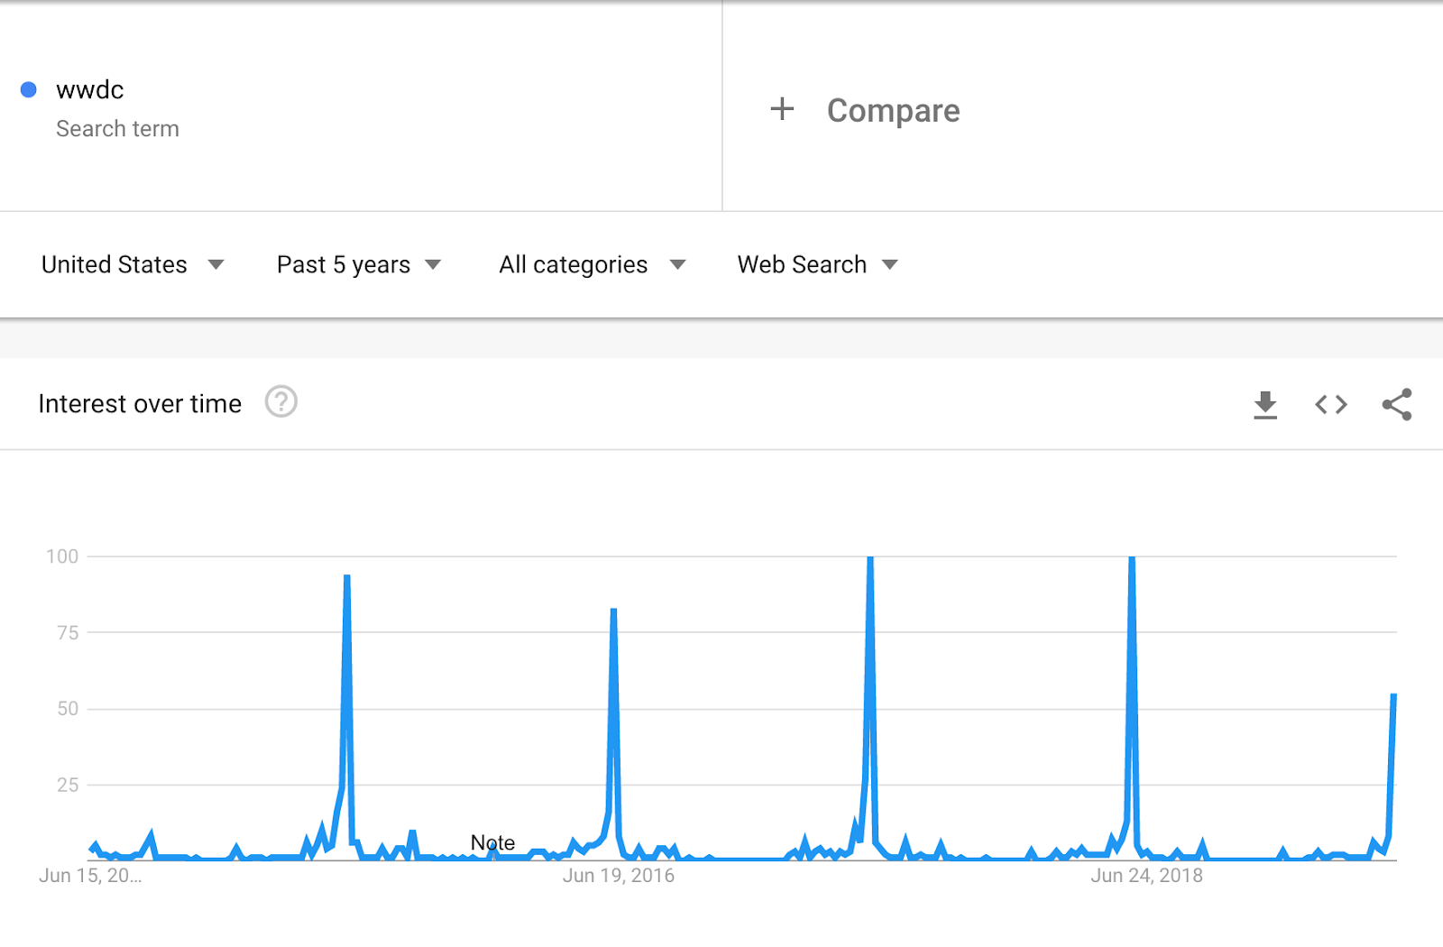This screenshot has width=1443, height=947.
Task: Edit the wwdc search term
Action: coord(89,89)
